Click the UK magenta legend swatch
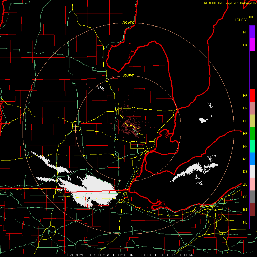This screenshot has height=257, width=257. 252,45
